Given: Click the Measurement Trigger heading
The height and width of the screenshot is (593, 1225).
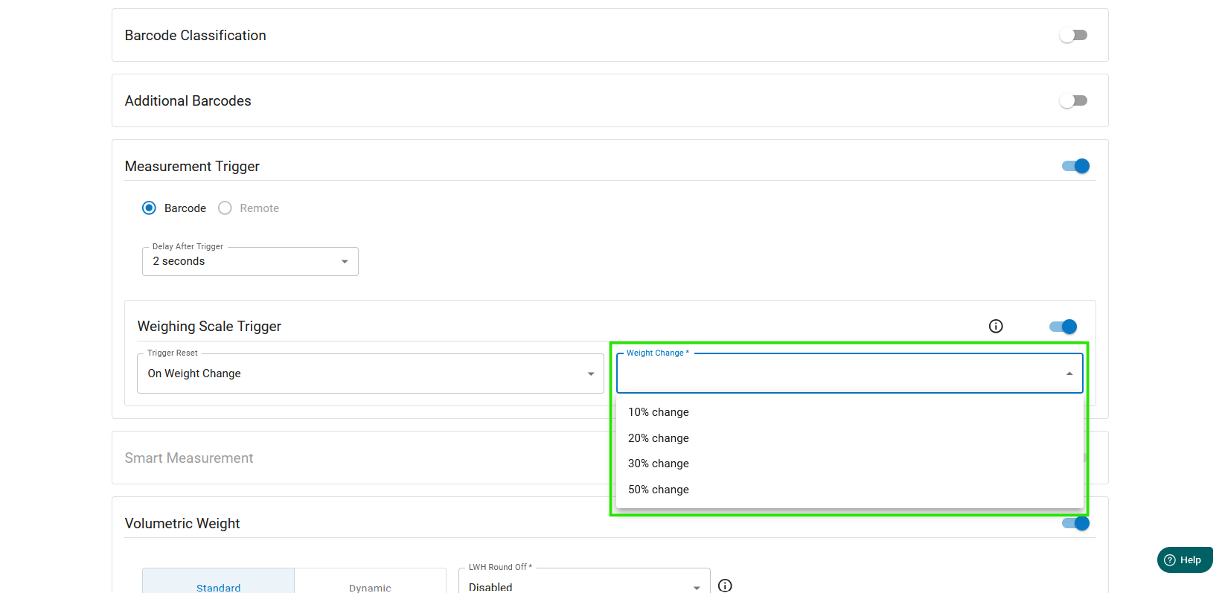Looking at the screenshot, I should 192,166.
